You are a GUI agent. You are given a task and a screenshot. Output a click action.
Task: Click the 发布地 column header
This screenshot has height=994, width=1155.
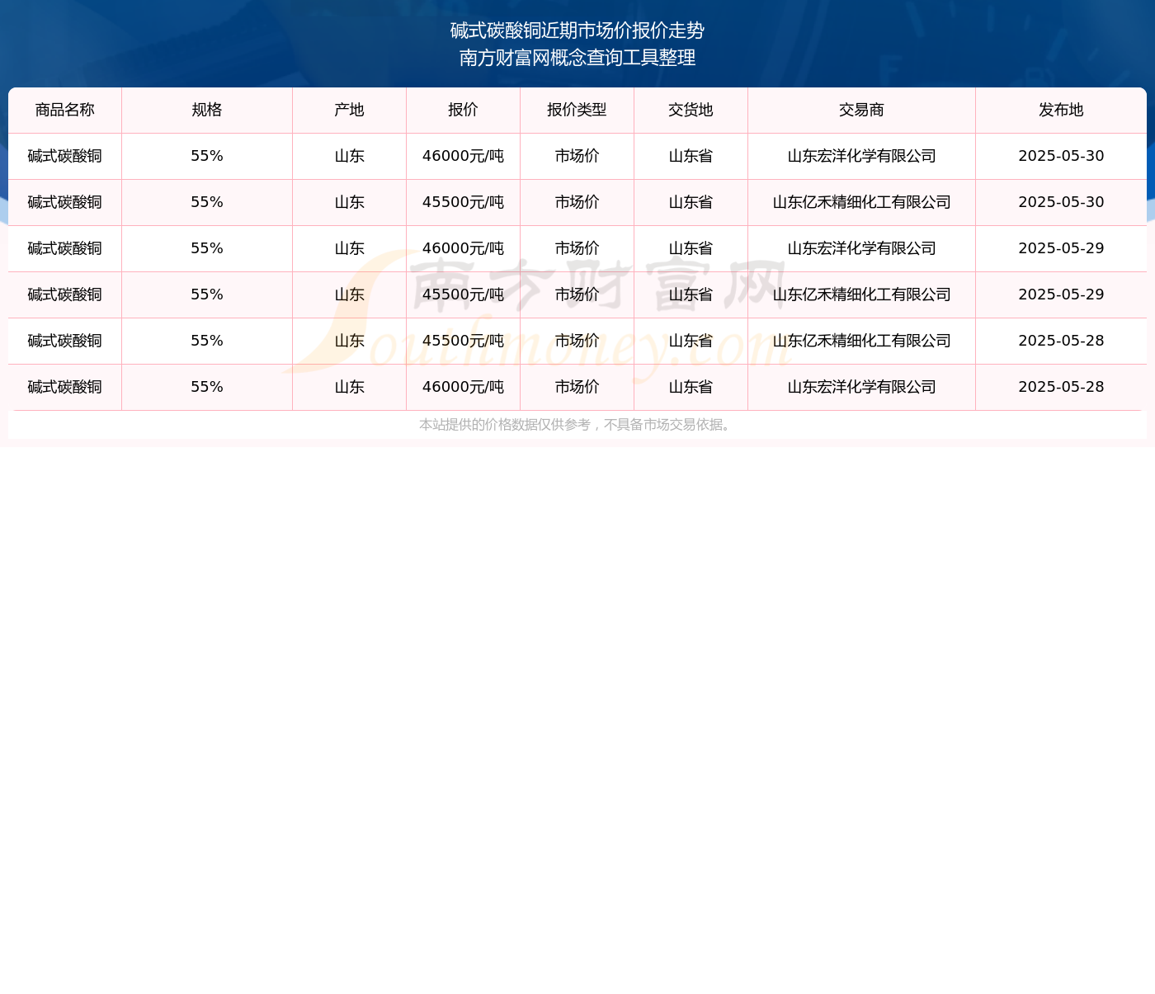pyautogui.click(x=1062, y=111)
